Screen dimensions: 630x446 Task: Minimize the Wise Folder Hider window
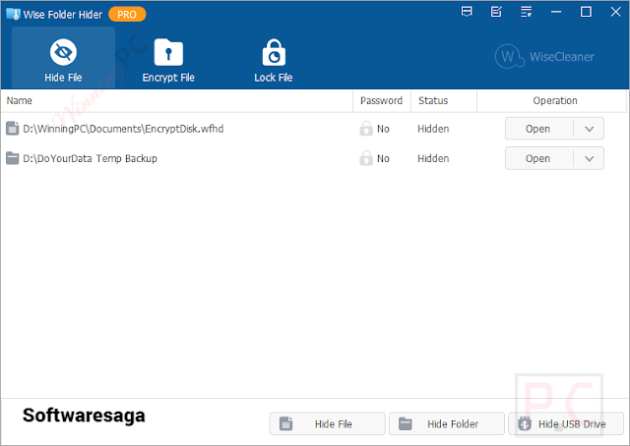pyautogui.click(x=556, y=12)
